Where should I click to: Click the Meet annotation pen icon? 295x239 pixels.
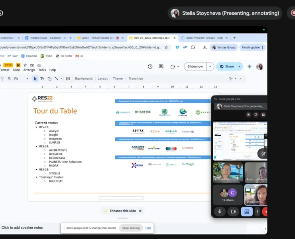263,154
